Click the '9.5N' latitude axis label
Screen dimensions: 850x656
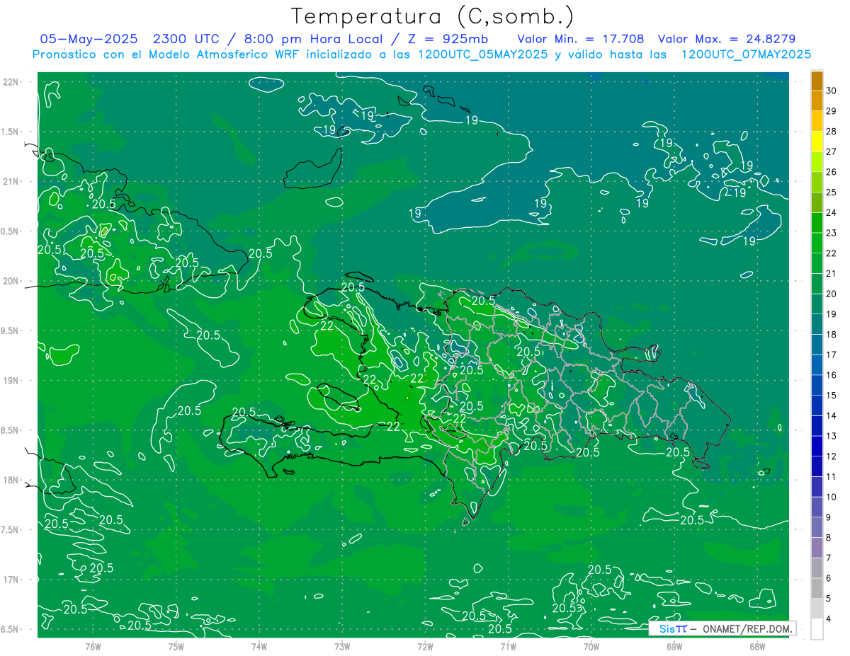(11, 331)
